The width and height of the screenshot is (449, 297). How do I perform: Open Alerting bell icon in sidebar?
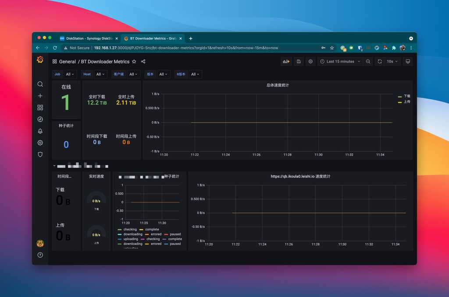(x=40, y=131)
